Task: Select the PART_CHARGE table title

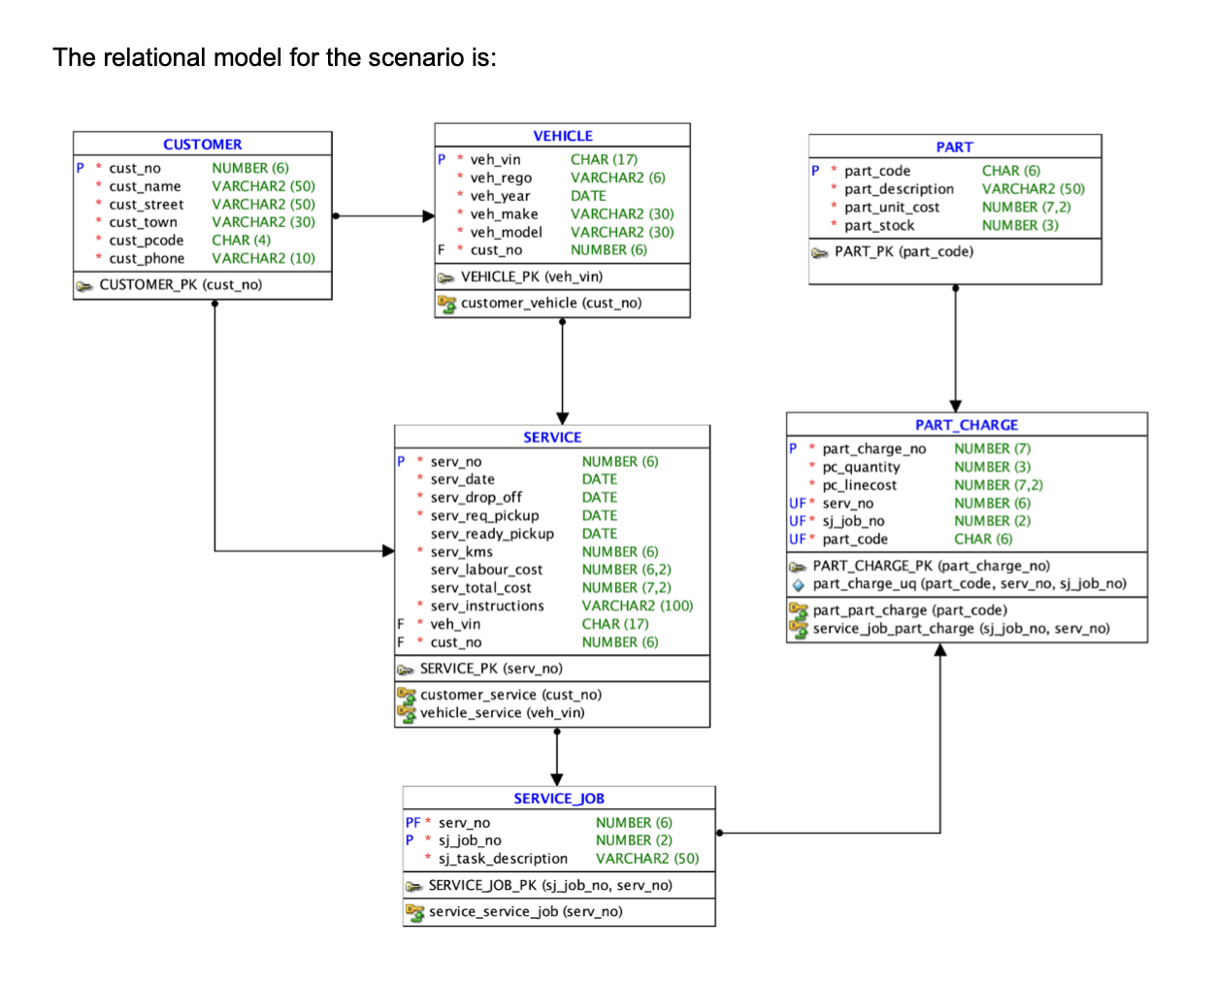Action: (967, 425)
